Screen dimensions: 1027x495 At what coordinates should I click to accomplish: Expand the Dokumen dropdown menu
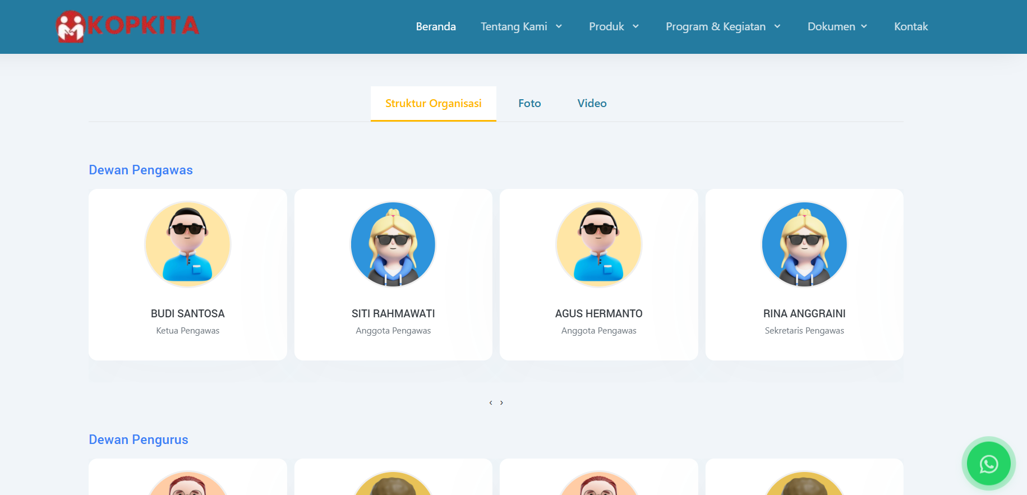point(837,26)
